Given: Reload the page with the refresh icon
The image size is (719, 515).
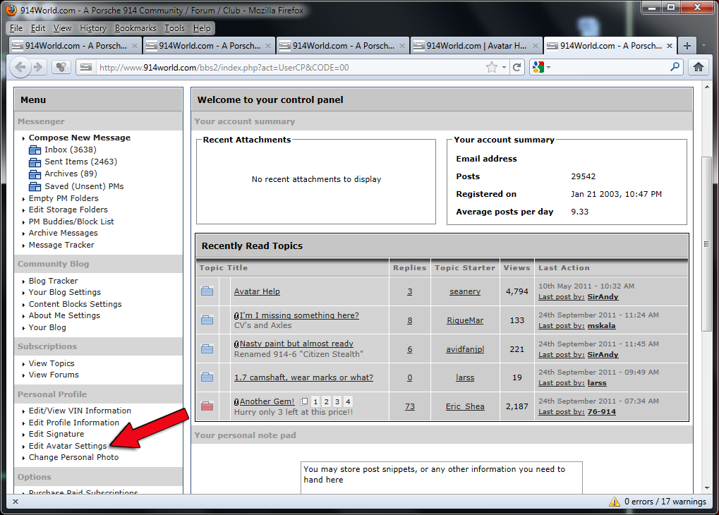Looking at the screenshot, I should (516, 68).
